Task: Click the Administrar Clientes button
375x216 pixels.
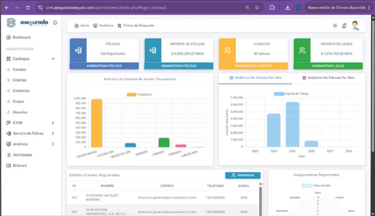Action: point(253,65)
